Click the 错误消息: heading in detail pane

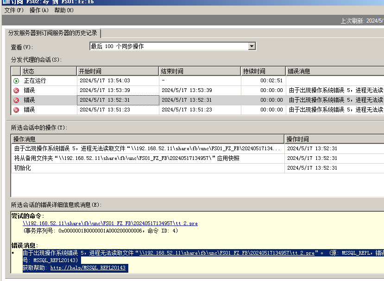25,245
